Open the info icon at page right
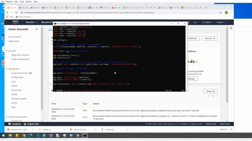252x141 pixels. [231, 28]
